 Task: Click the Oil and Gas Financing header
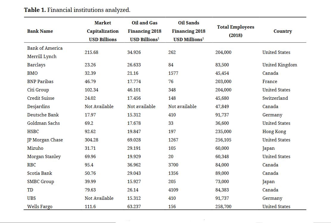144,31
